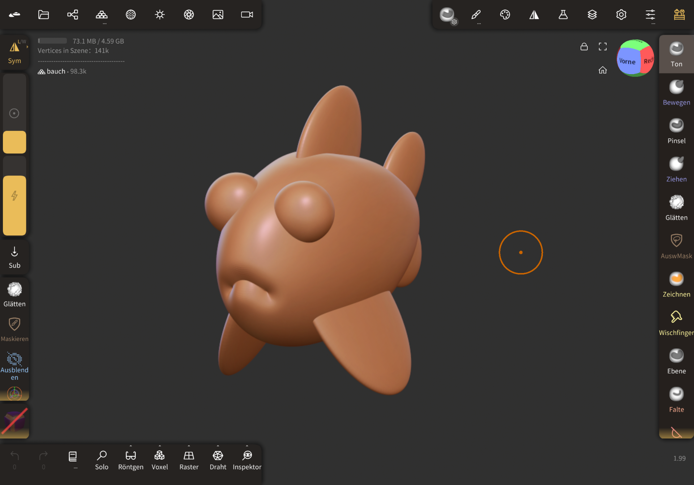The width and height of the screenshot is (694, 485).
Task: Open the lighting settings sun icon
Action: [x=160, y=14]
